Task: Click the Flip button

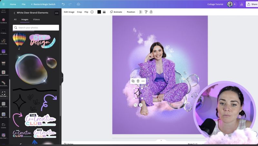Action: pos(86,12)
